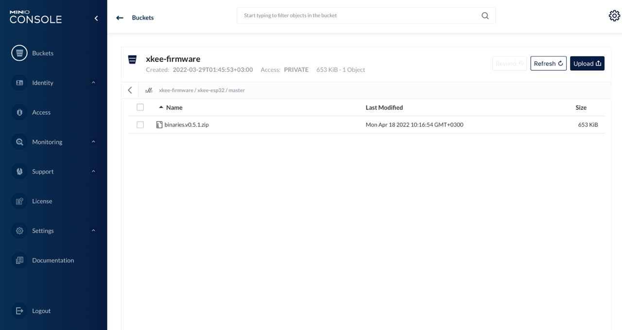Click the MinIO Console logo

tap(35, 17)
